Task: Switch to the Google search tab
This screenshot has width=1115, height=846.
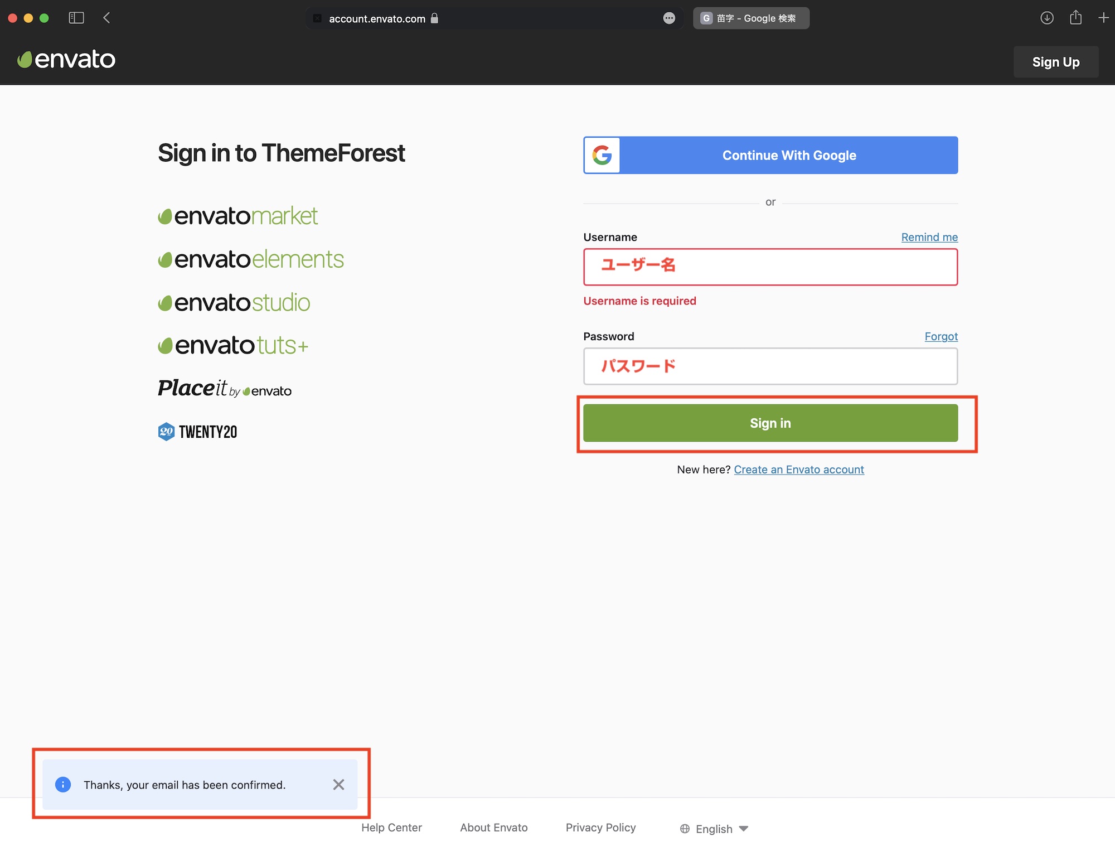Action: tap(751, 18)
